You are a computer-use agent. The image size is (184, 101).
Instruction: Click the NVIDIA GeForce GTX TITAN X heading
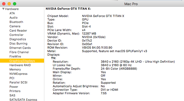click(x=68, y=9)
